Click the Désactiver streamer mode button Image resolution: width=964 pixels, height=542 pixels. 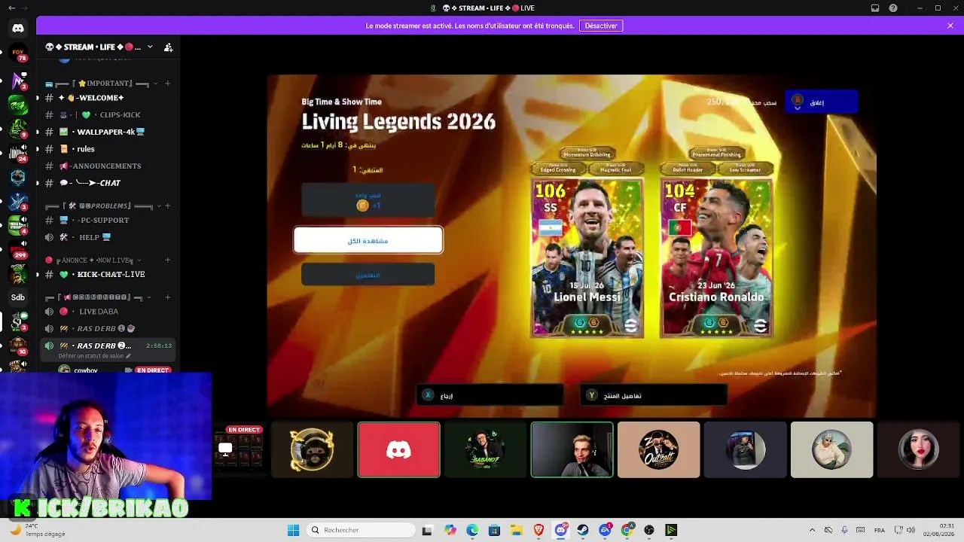[601, 26]
